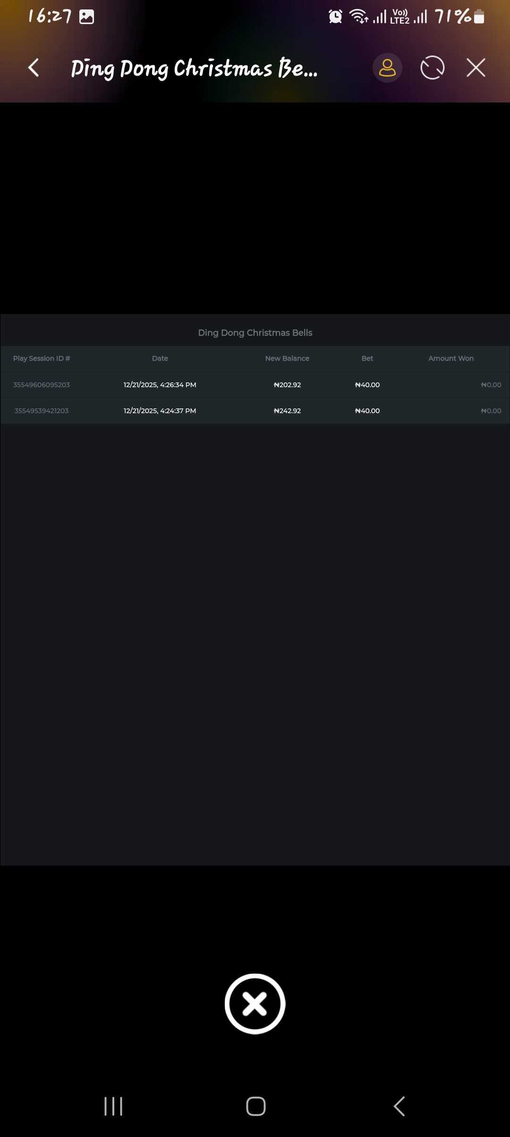Select the 4:26:34 PM date entry
Viewport: 510px width, 1137px height.
click(x=160, y=385)
